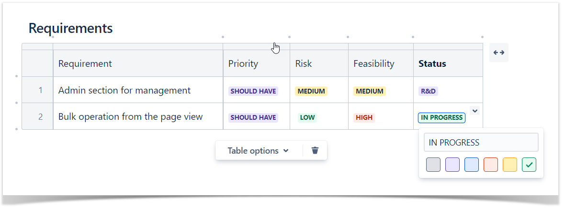Click the row number 2 cell
The image size is (565, 209).
pyautogui.click(x=37, y=116)
